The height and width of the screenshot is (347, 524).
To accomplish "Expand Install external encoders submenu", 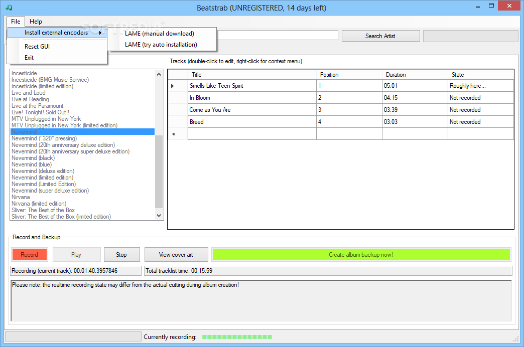I will tap(57, 33).
